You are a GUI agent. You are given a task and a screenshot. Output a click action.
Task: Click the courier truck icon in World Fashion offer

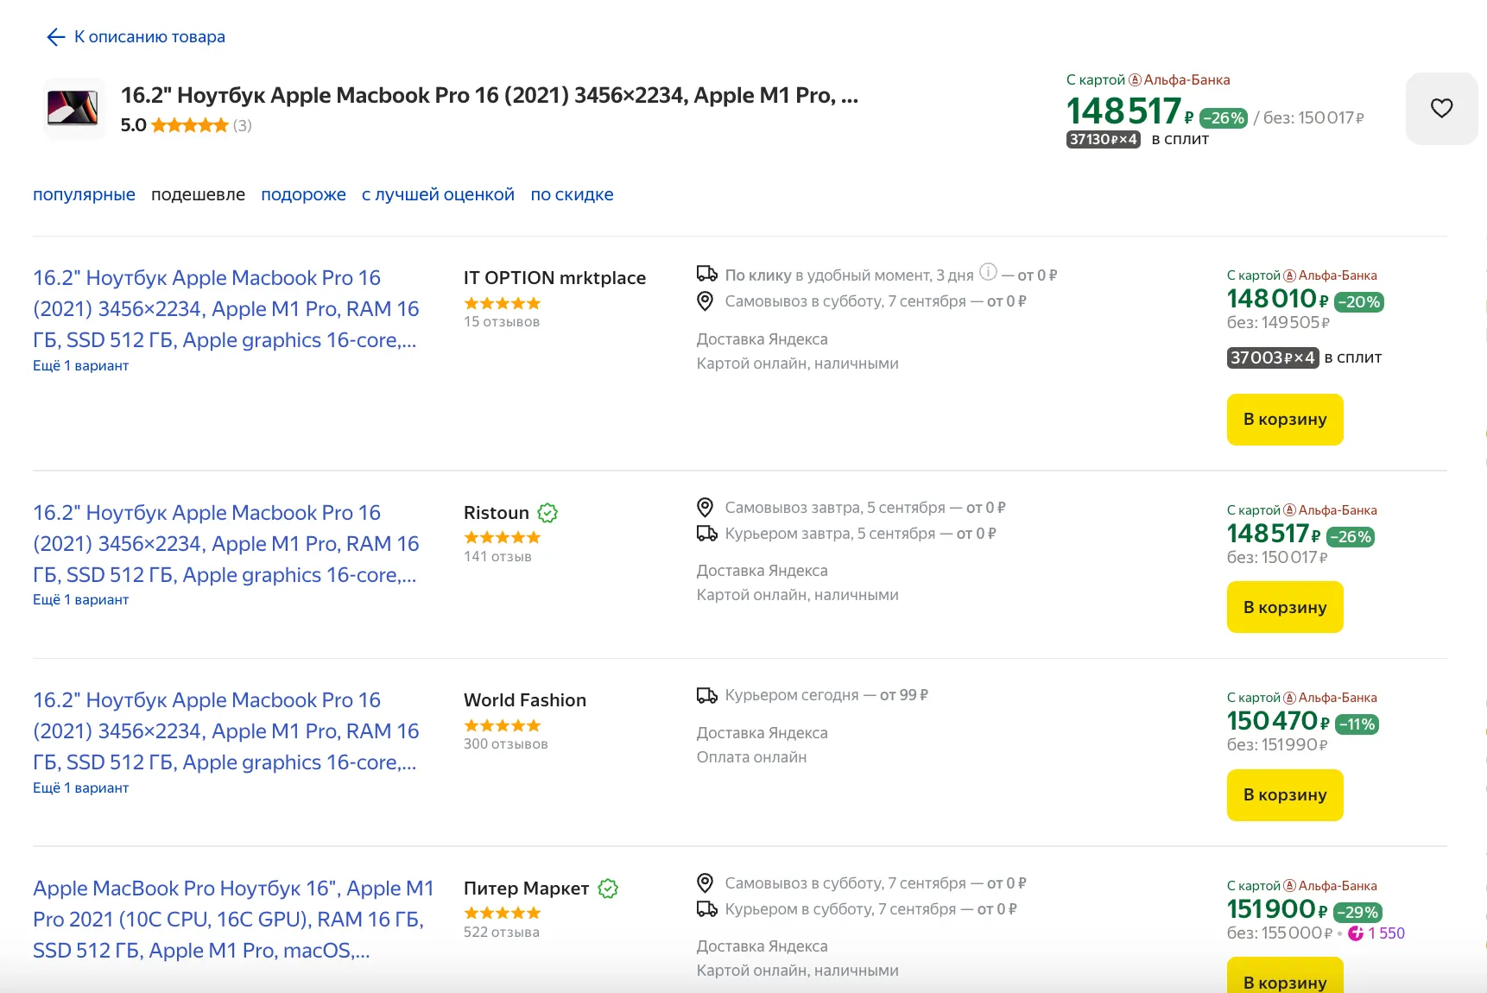coord(706,695)
